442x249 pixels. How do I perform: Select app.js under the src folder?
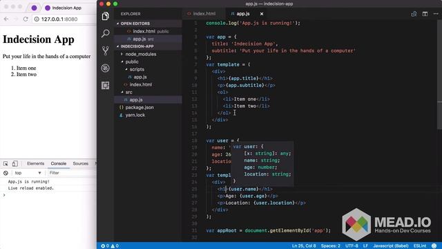148,100
